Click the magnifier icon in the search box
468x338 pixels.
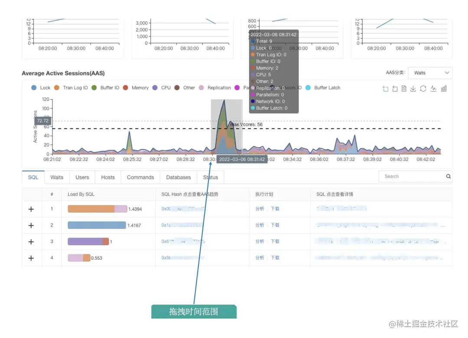[x=448, y=176]
